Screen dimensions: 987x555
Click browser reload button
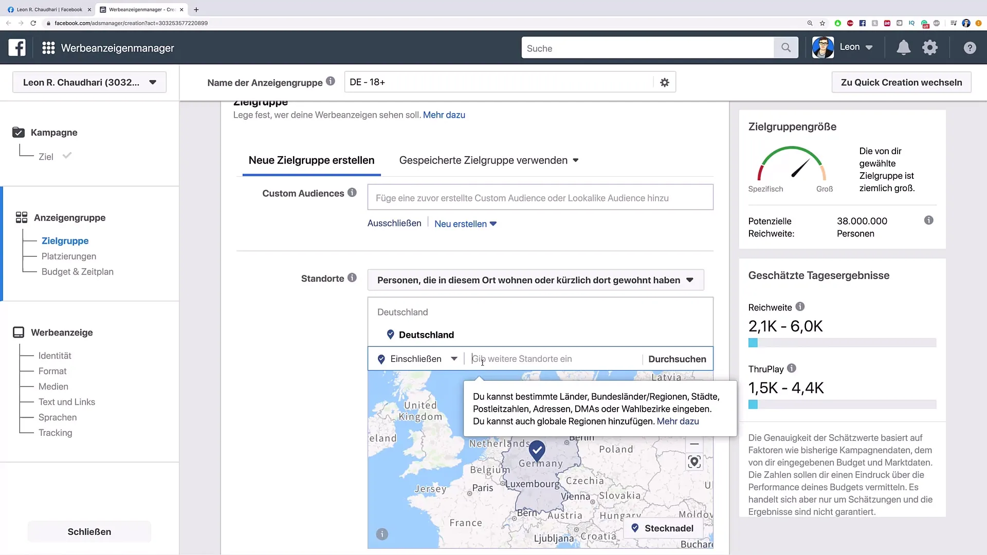click(x=33, y=23)
